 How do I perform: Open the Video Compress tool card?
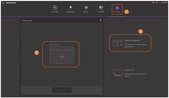130,43
